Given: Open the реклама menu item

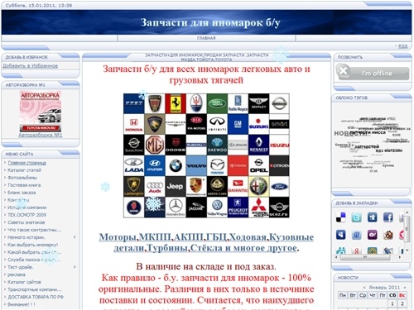Looking at the screenshot, I should coord(17,274).
